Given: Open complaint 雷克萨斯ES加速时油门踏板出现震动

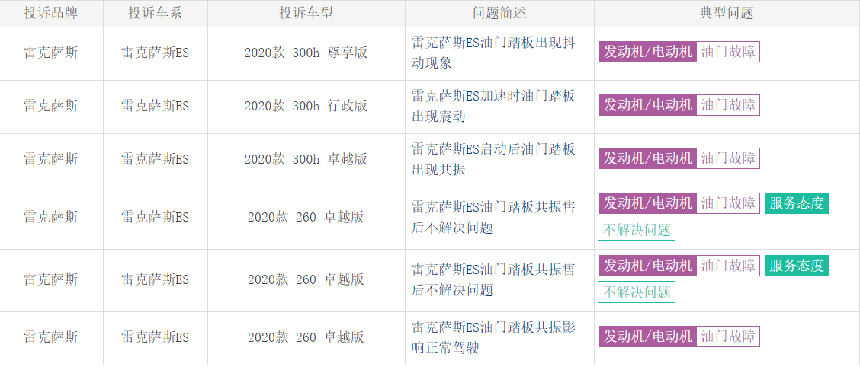Looking at the screenshot, I should pos(493,106).
